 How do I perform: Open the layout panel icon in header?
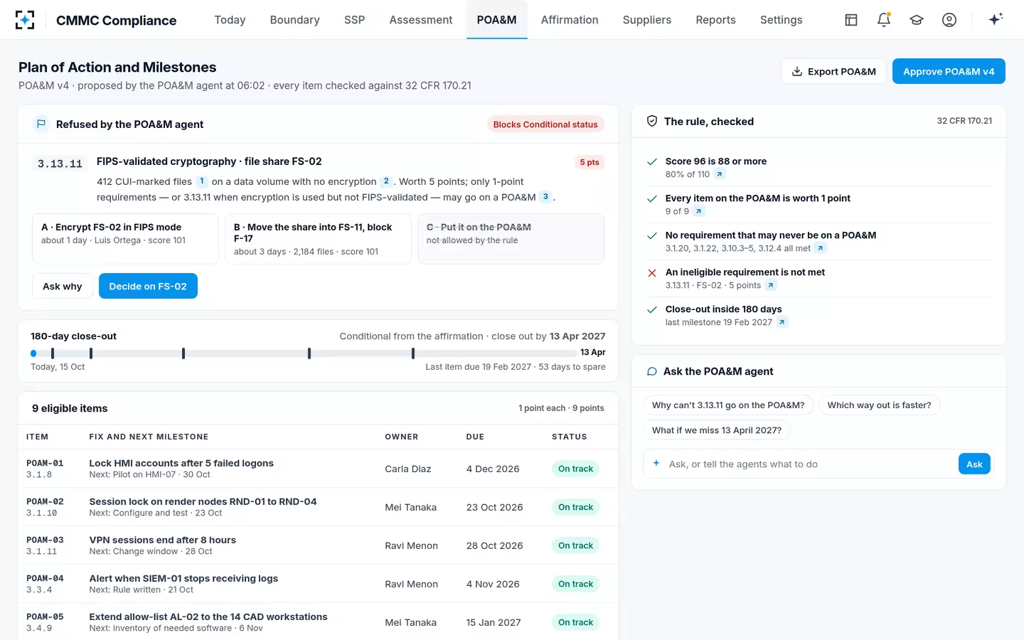pos(851,20)
